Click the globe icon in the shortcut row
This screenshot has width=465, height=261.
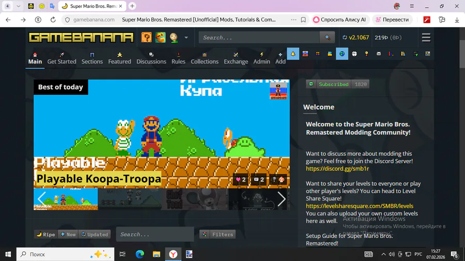(342, 54)
